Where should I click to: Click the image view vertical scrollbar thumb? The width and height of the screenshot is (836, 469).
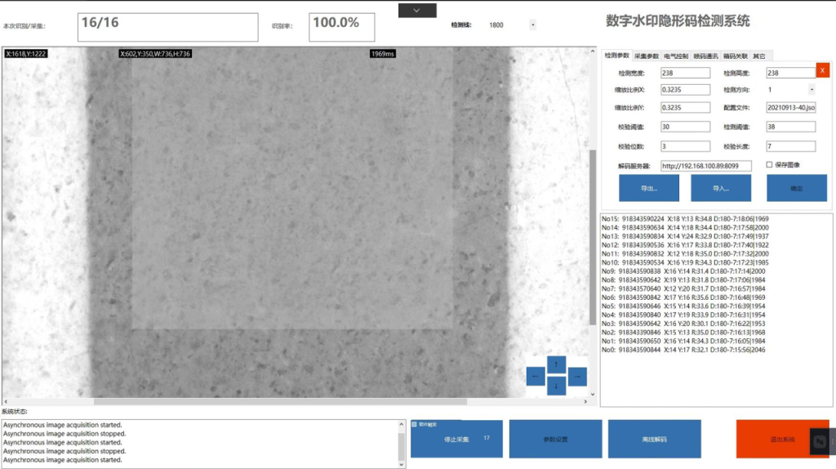[x=593, y=237]
